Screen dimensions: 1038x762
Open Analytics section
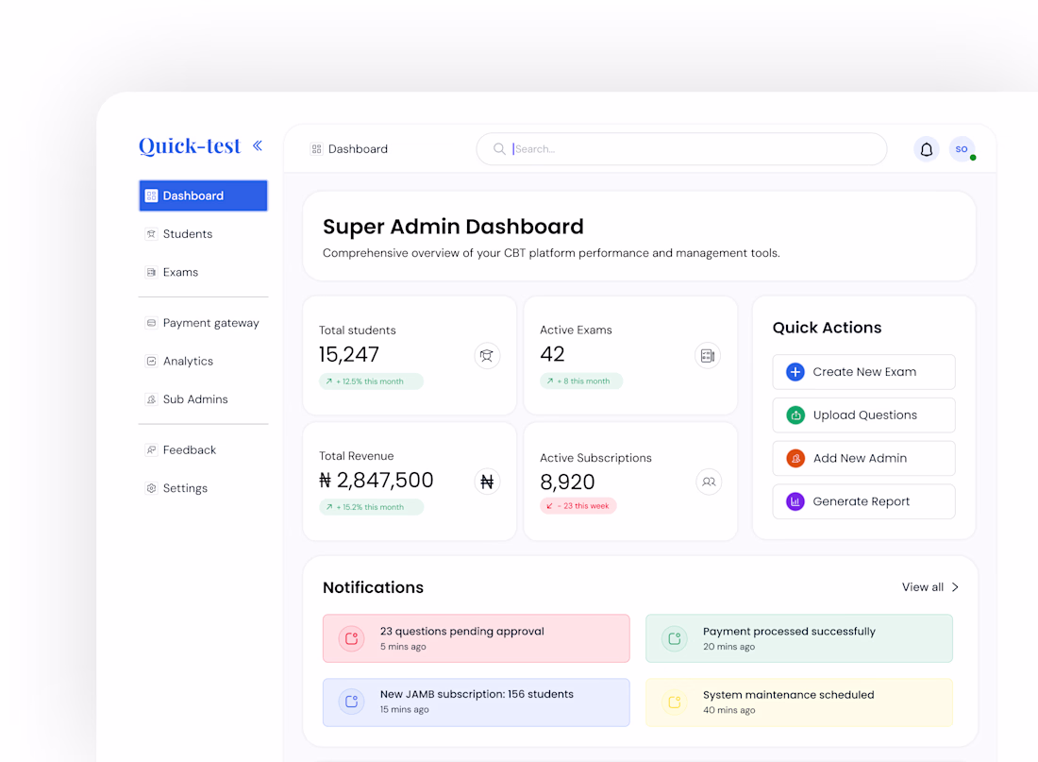tap(203, 361)
